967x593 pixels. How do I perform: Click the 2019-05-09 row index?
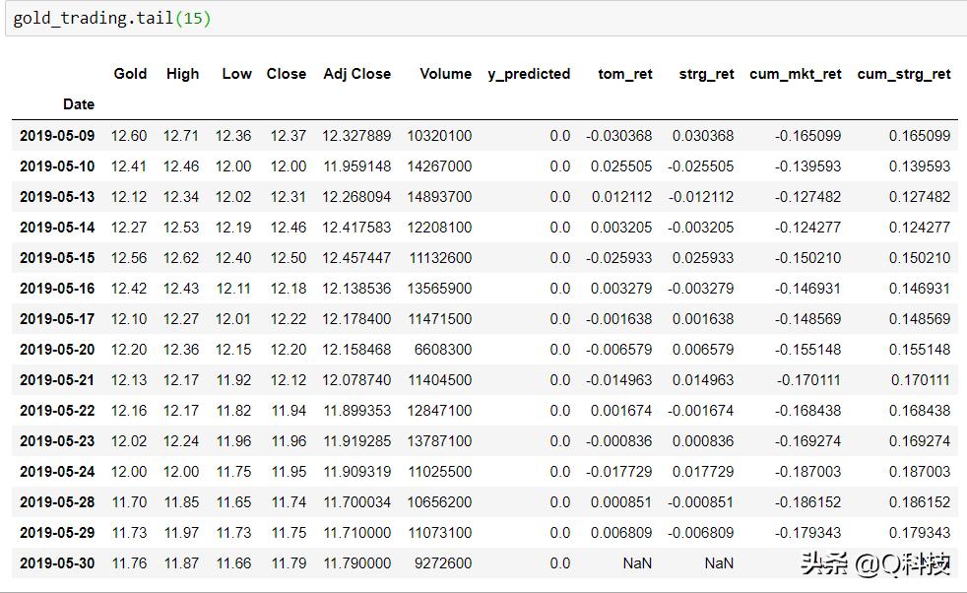(x=57, y=136)
